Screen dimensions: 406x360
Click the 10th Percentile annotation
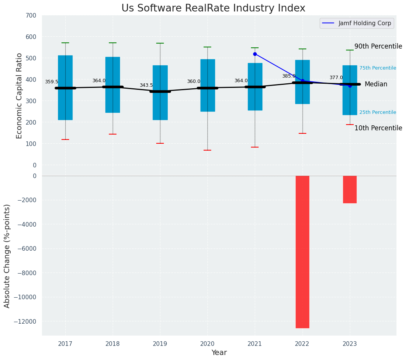[x=378, y=128]
